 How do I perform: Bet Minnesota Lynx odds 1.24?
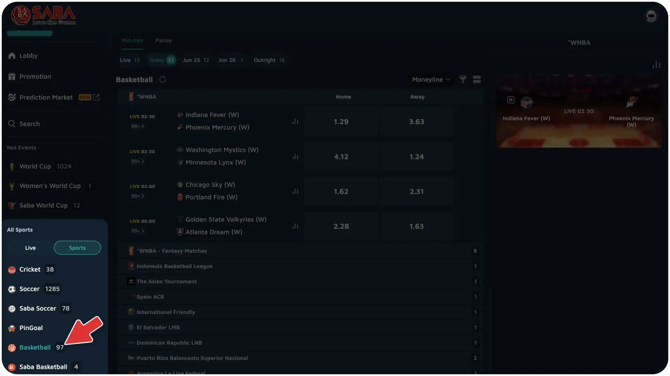(417, 157)
